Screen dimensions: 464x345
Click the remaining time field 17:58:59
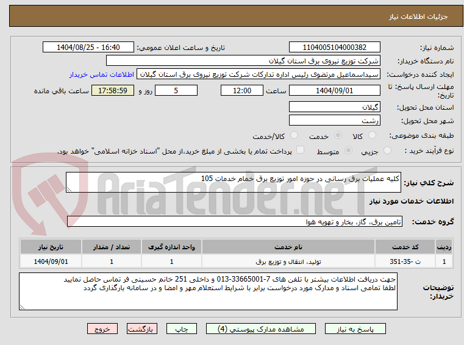click(x=112, y=90)
